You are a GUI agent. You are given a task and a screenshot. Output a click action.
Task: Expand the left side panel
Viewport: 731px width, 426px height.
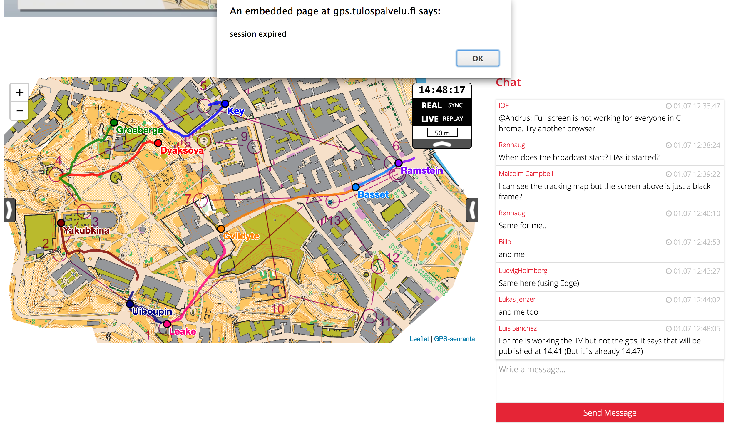tap(9, 210)
